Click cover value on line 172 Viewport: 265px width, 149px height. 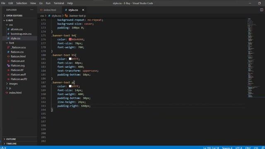pyautogui.click(x=88, y=24)
